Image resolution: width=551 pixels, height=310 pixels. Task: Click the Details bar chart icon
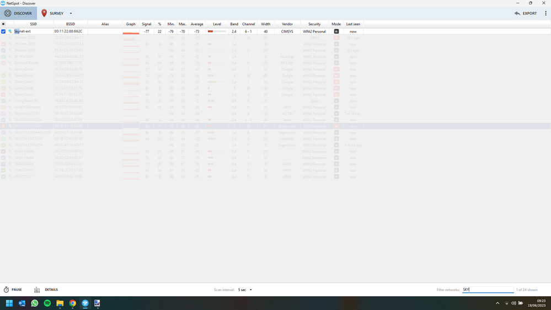[37, 290]
